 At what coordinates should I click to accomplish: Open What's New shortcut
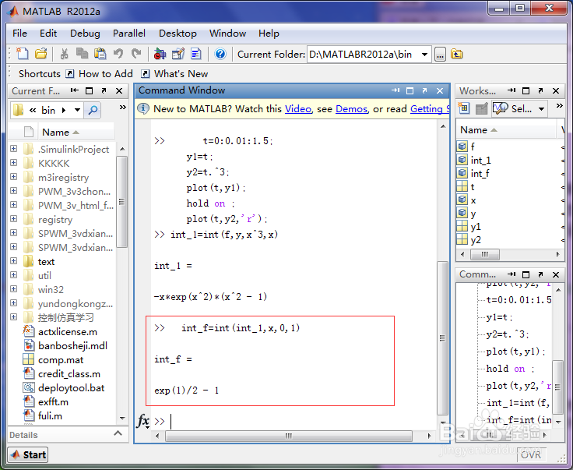click(175, 74)
